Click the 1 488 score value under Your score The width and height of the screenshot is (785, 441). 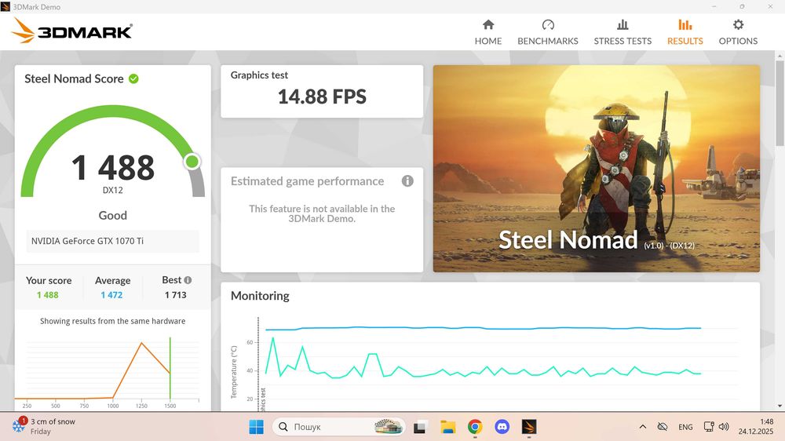click(48, 295)
